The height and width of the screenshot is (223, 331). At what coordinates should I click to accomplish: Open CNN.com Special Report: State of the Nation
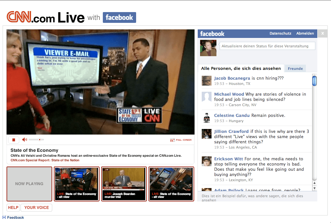(x=45, y=160)
